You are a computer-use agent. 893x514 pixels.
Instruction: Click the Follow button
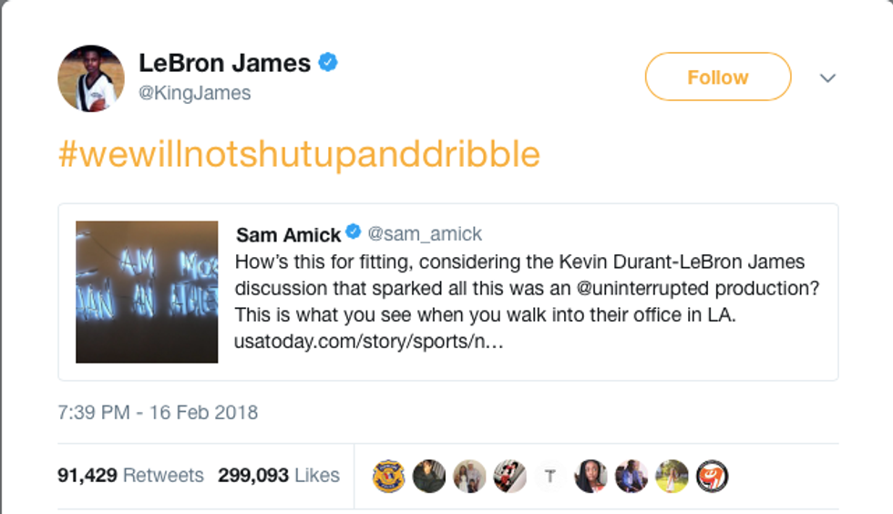point(717,77)
